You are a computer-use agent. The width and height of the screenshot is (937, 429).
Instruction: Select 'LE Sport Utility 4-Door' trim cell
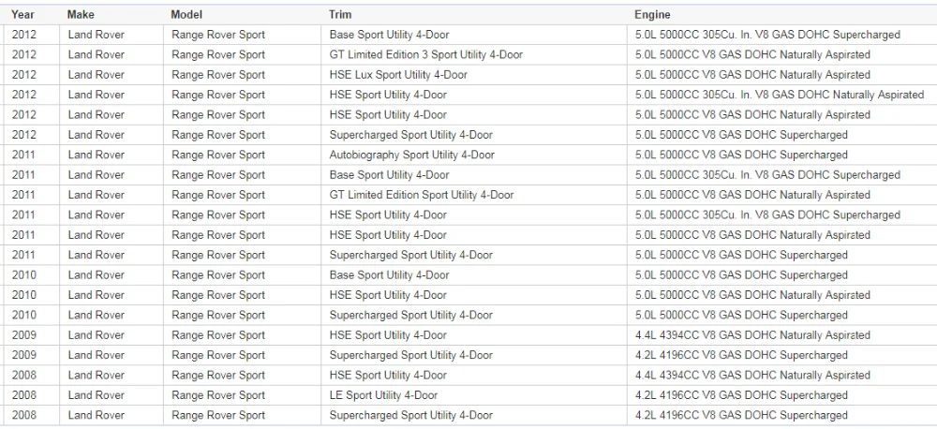383,395
